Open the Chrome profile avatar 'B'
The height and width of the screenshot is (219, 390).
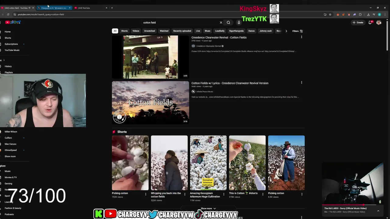379,14
